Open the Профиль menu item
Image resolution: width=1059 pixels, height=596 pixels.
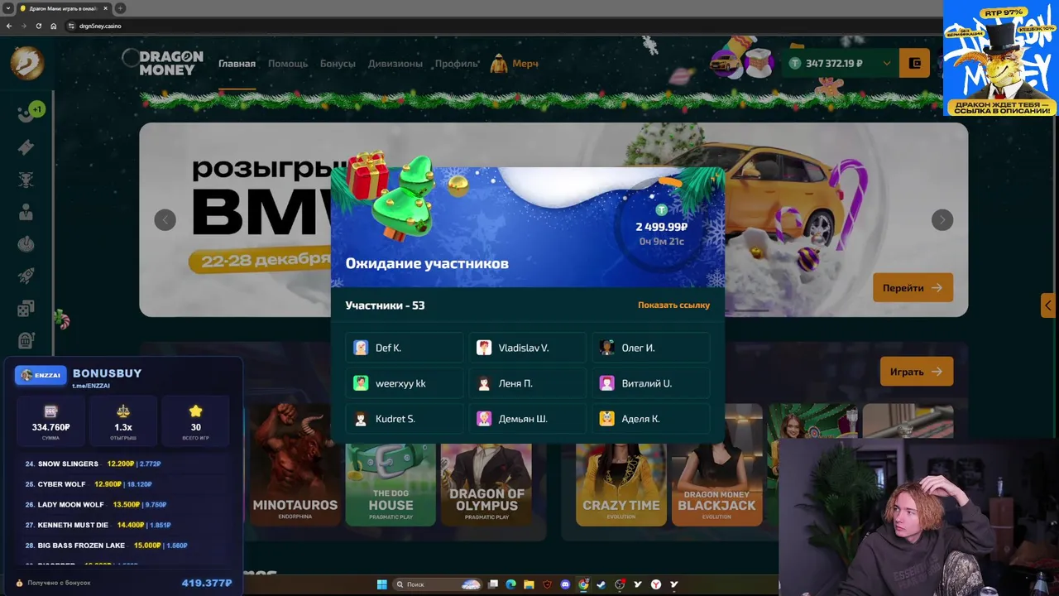(x=457, y=64)
